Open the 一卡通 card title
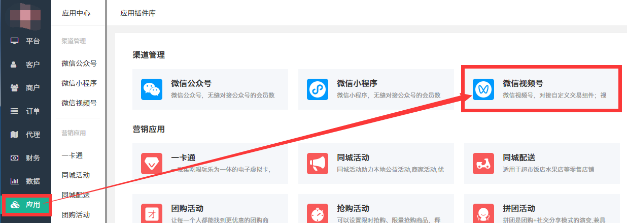The width and height of the screenshot is (627, 223). (183, 157)
